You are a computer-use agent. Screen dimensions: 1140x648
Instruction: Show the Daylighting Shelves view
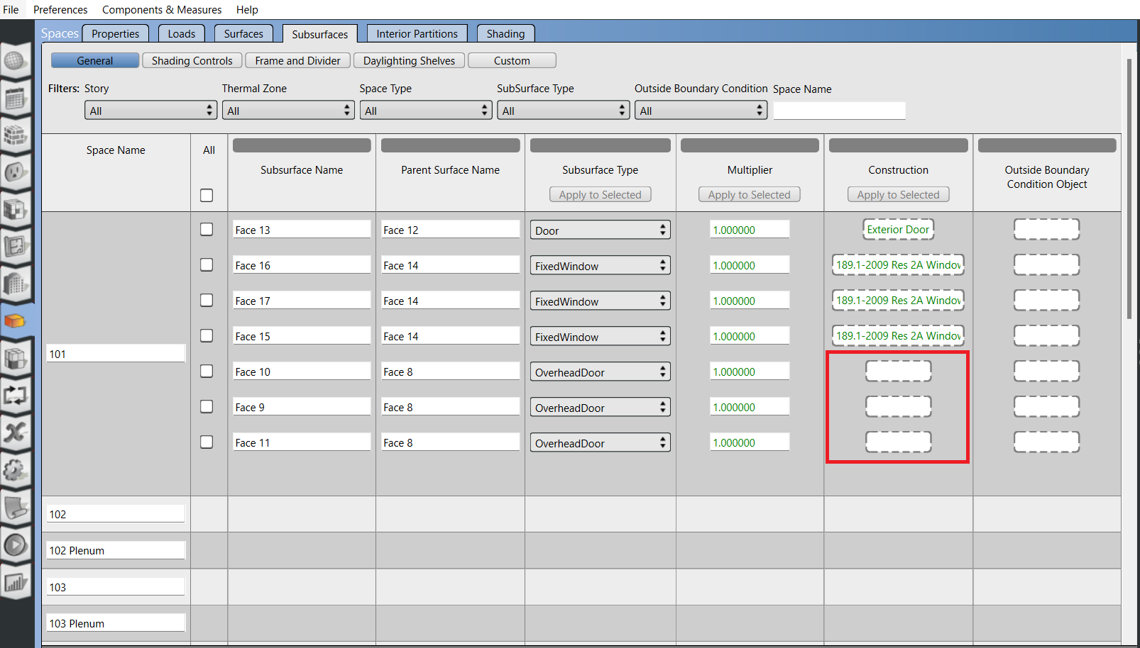pos(410,60)
